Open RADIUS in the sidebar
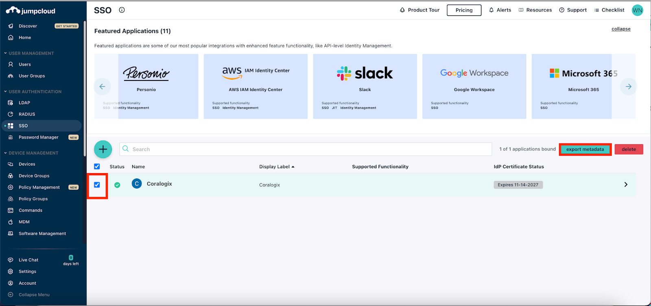This screenshot has height=306, width=651. (x=27, y=114)
